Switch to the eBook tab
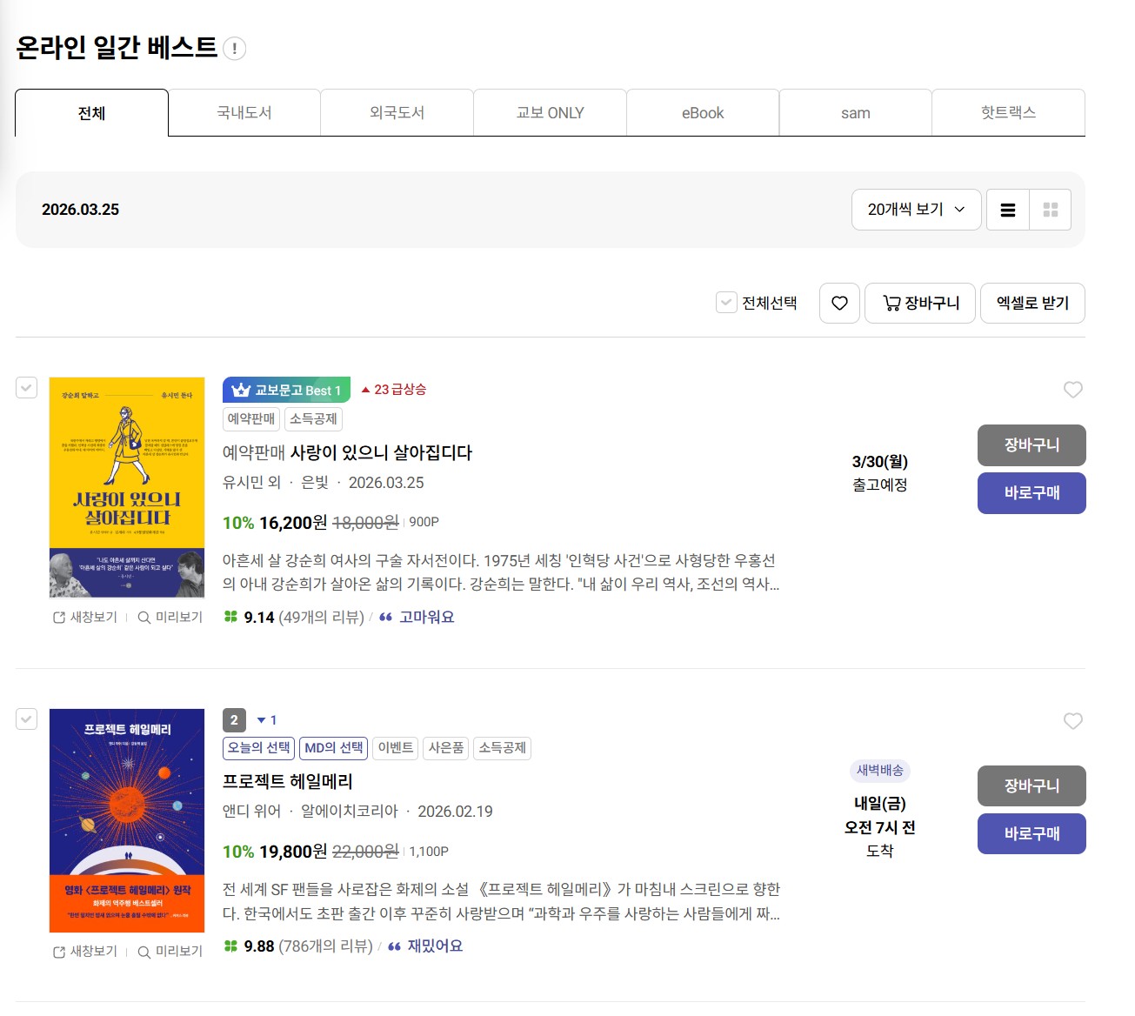The image size is (1135, 1016). (703, 113)
